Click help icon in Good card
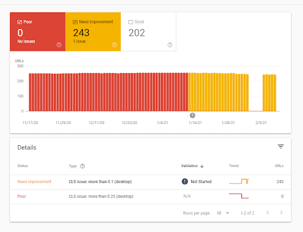The width and height of the screenshot is (303, 232). point(170,45)
